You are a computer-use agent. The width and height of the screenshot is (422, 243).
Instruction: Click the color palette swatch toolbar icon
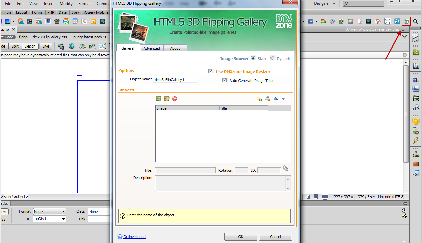(x=350, y=21)
